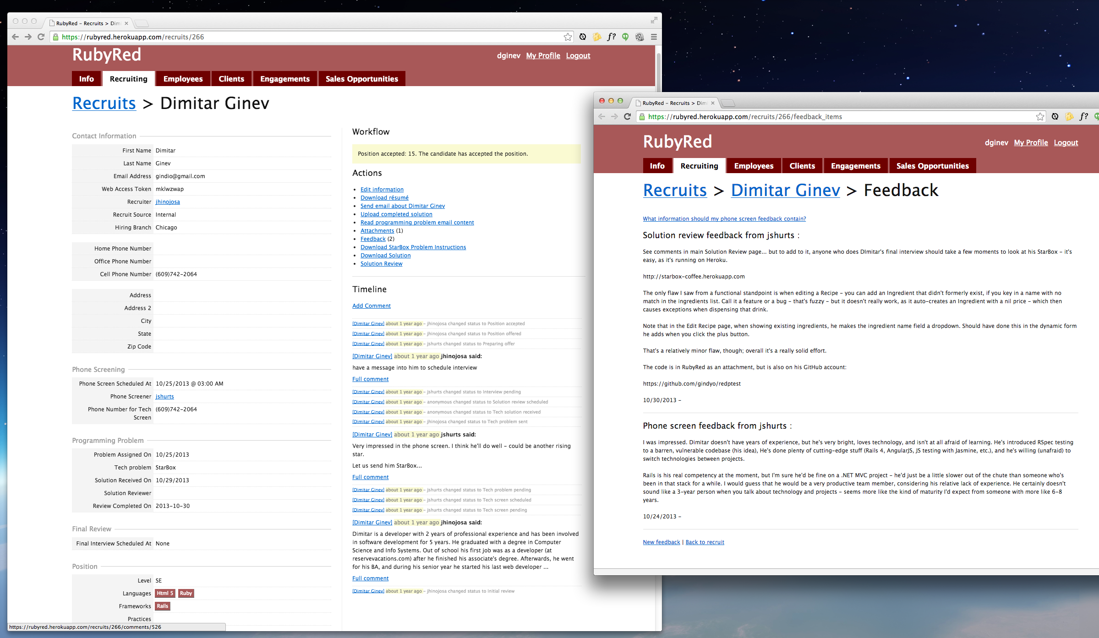The image size is (1099, 638).
Task: Open the Feedback (2) action link
Action: point(373,239)
